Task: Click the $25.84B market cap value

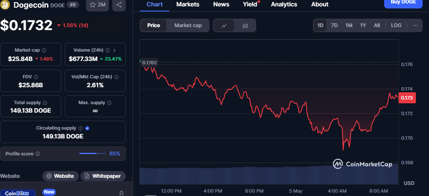Action: (20, 58)
